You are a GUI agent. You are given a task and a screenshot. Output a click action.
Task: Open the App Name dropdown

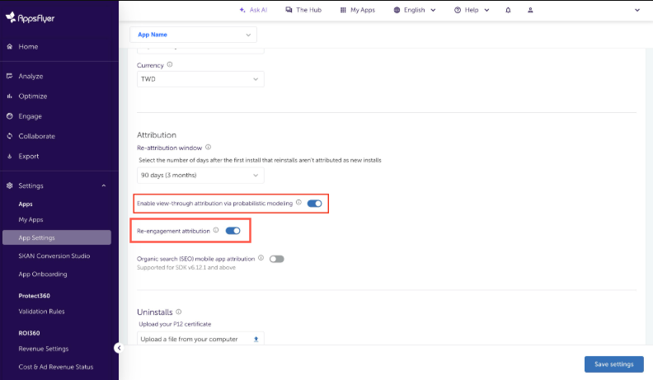pos(194,35)
